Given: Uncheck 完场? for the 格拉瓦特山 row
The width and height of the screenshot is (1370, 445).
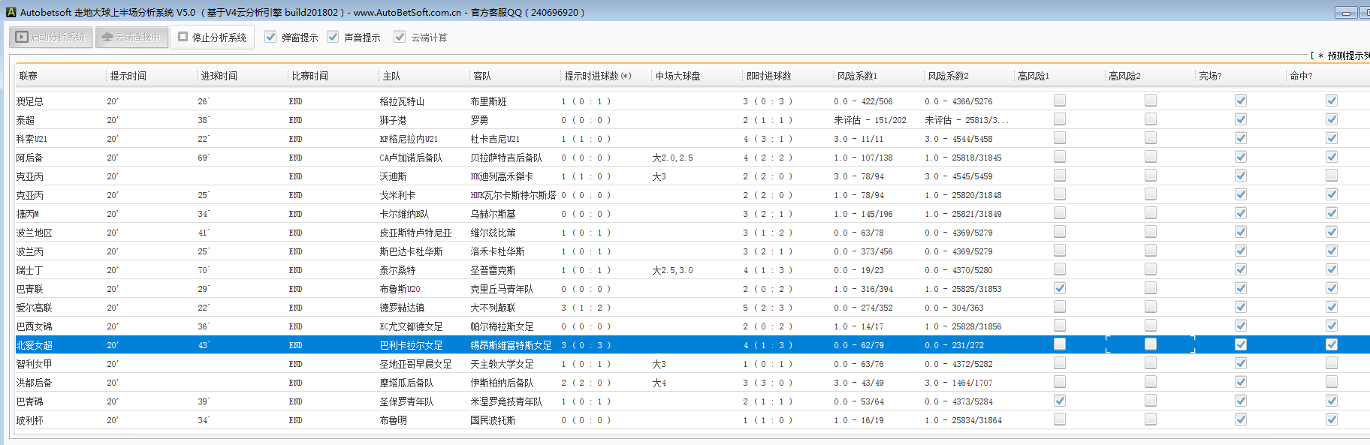Looking at the screenshot, I should [x=1240, y=101].
